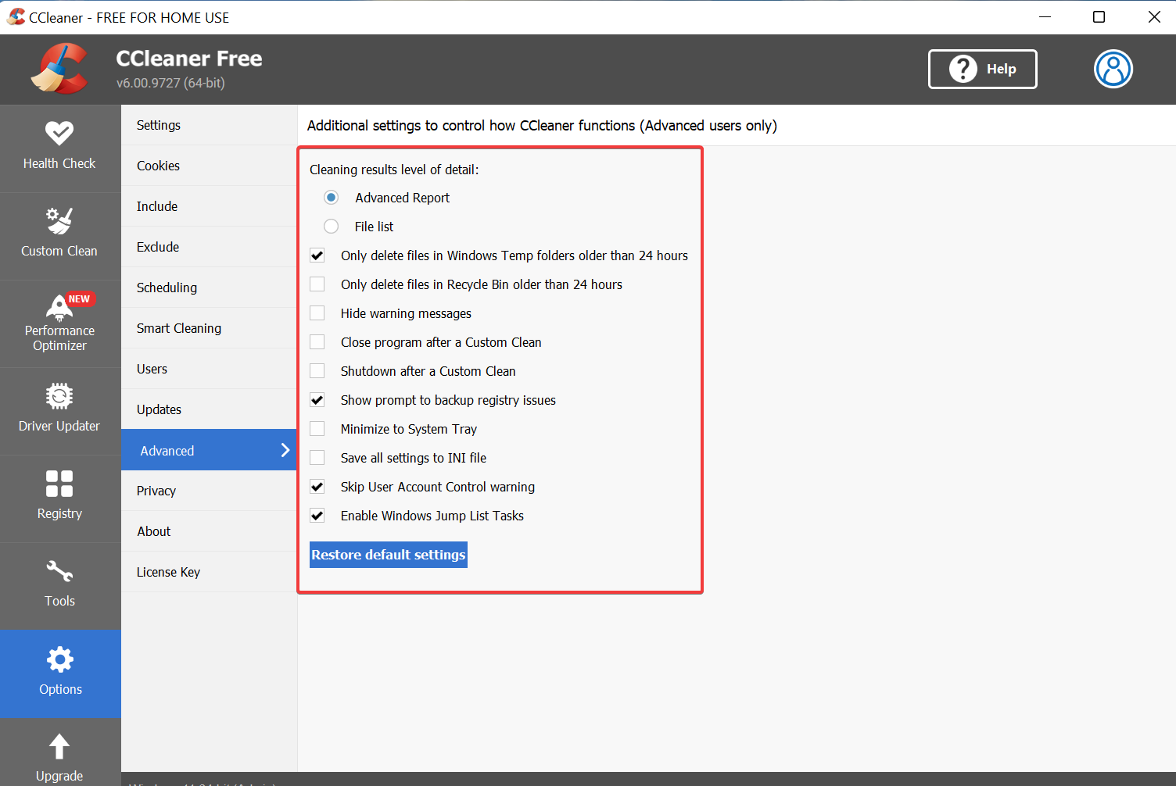
Task: Click the Upgrade arrow icon
Action: click(60, 747)
